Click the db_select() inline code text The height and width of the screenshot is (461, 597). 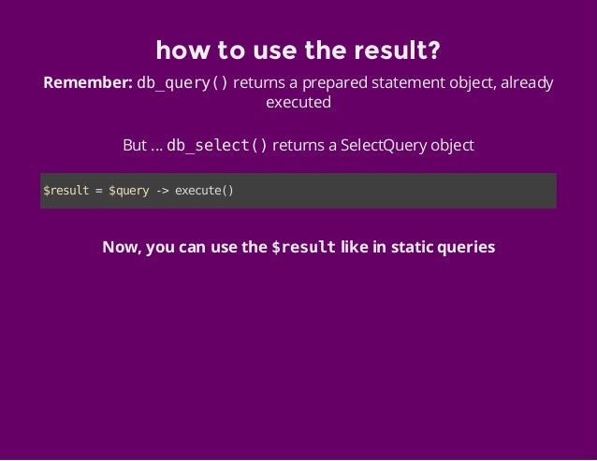click(x=217, y=145)
